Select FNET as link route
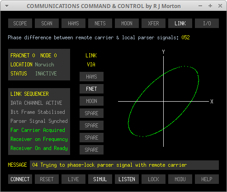The image size is (227, 192). 91,89
